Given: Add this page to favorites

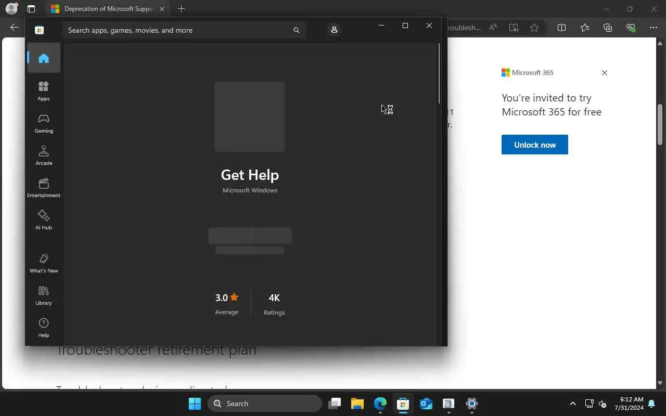Looking at the screenshot, I should coord(534,28).
